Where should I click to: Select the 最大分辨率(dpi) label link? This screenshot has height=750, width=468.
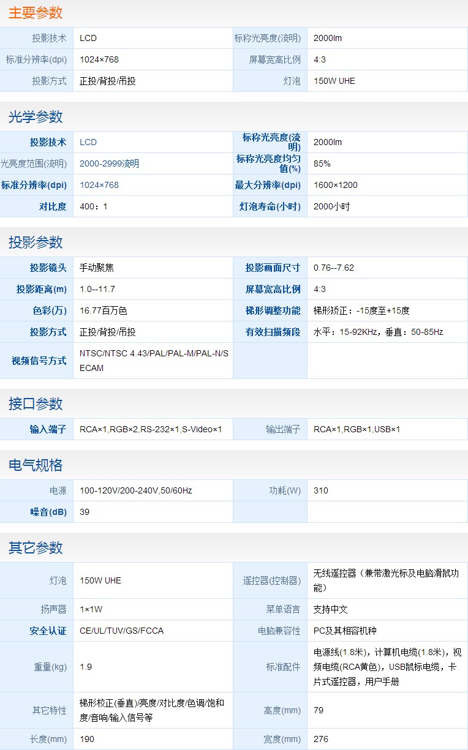tap(268, 185)
